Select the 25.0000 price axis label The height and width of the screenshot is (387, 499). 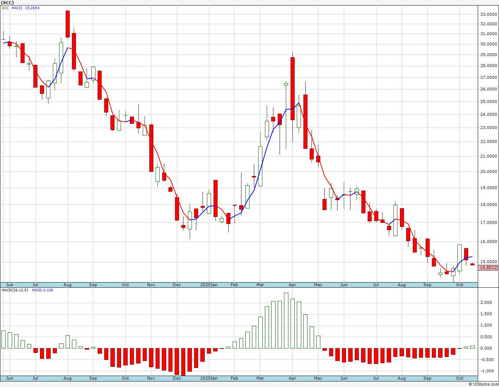(x=488, y=102)
